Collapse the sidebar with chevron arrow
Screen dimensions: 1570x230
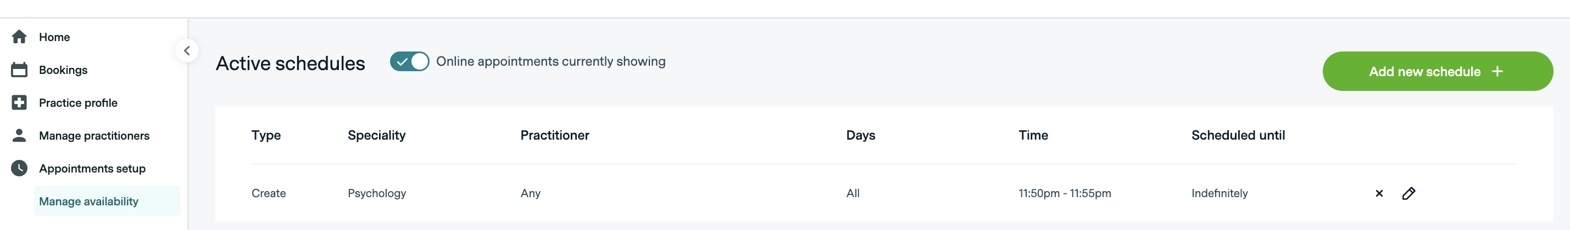tap(187, 51)
